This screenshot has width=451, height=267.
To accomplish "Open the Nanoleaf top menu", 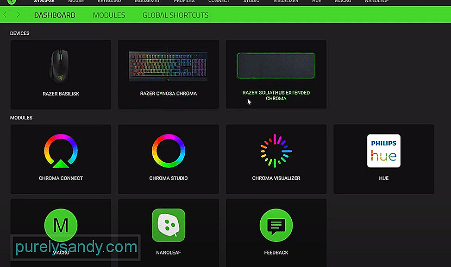I will pos(377,1).
